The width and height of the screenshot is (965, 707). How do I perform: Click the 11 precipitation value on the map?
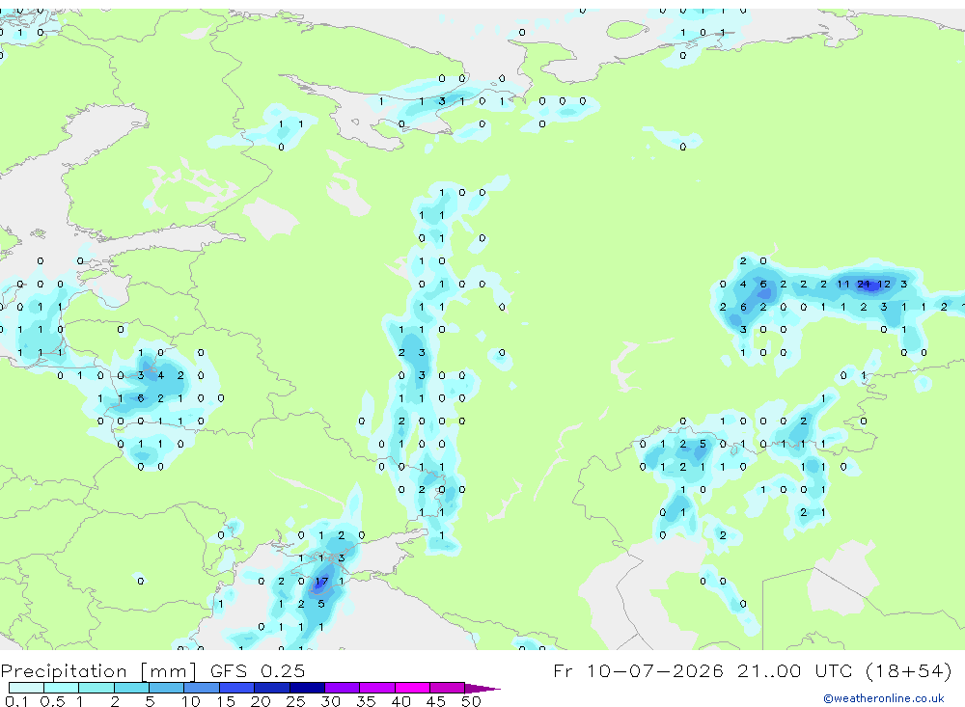tap(843, 285)
